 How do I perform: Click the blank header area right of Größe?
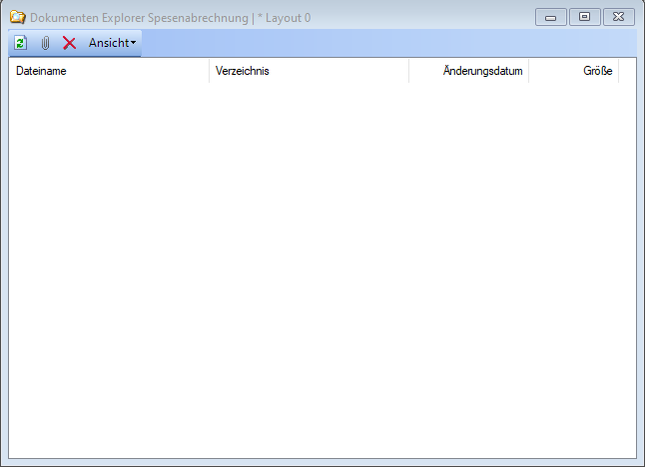click(x=627, y=71)
